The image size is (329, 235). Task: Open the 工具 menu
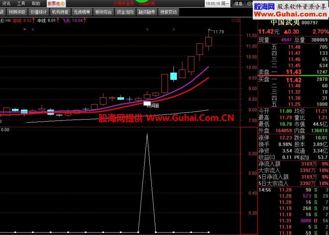click(x=21, y=3)
